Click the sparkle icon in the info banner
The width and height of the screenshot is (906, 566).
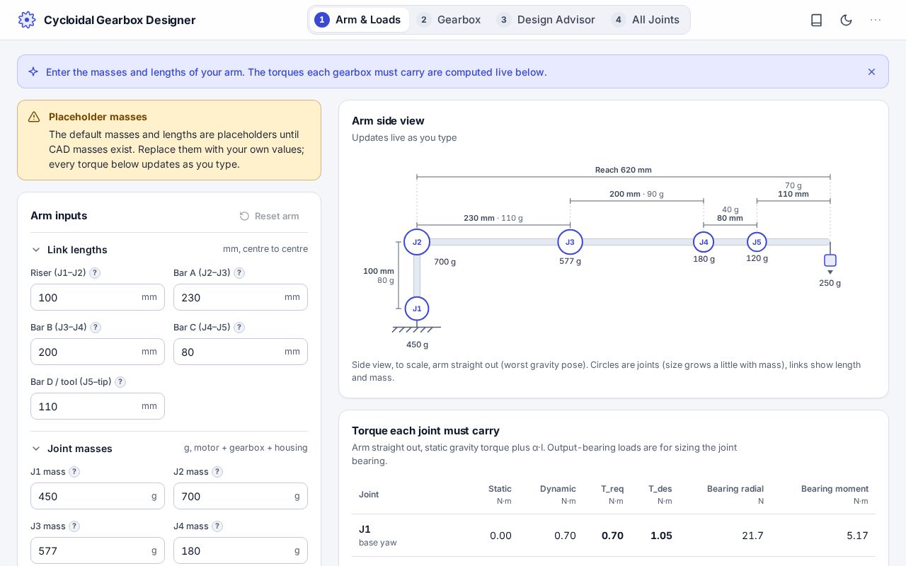pyautogui.click(x=33, y=71)
